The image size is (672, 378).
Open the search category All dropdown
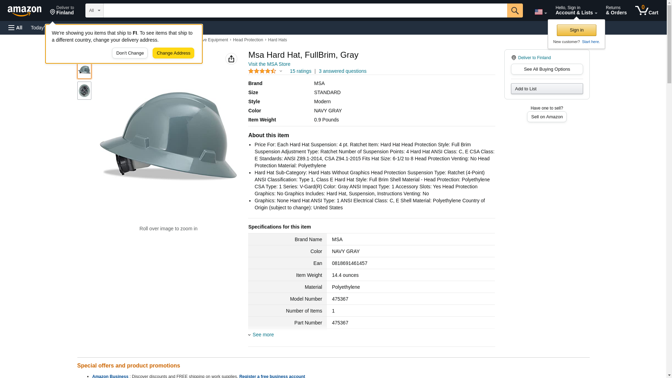click(94, 10)
